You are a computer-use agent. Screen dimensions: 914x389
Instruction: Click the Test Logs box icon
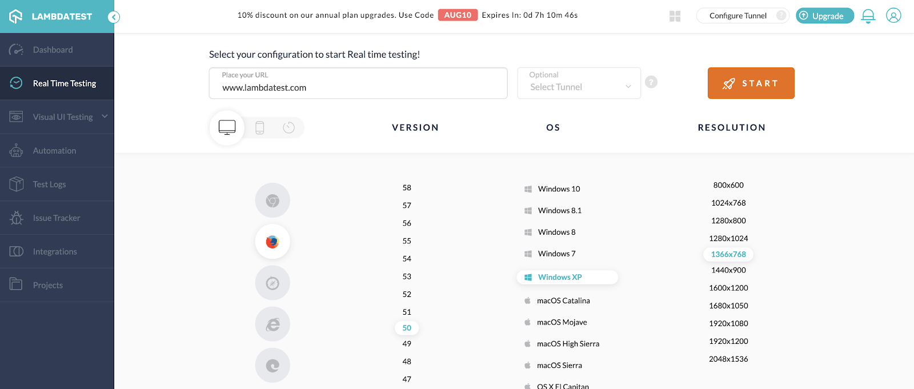(16, 184)
